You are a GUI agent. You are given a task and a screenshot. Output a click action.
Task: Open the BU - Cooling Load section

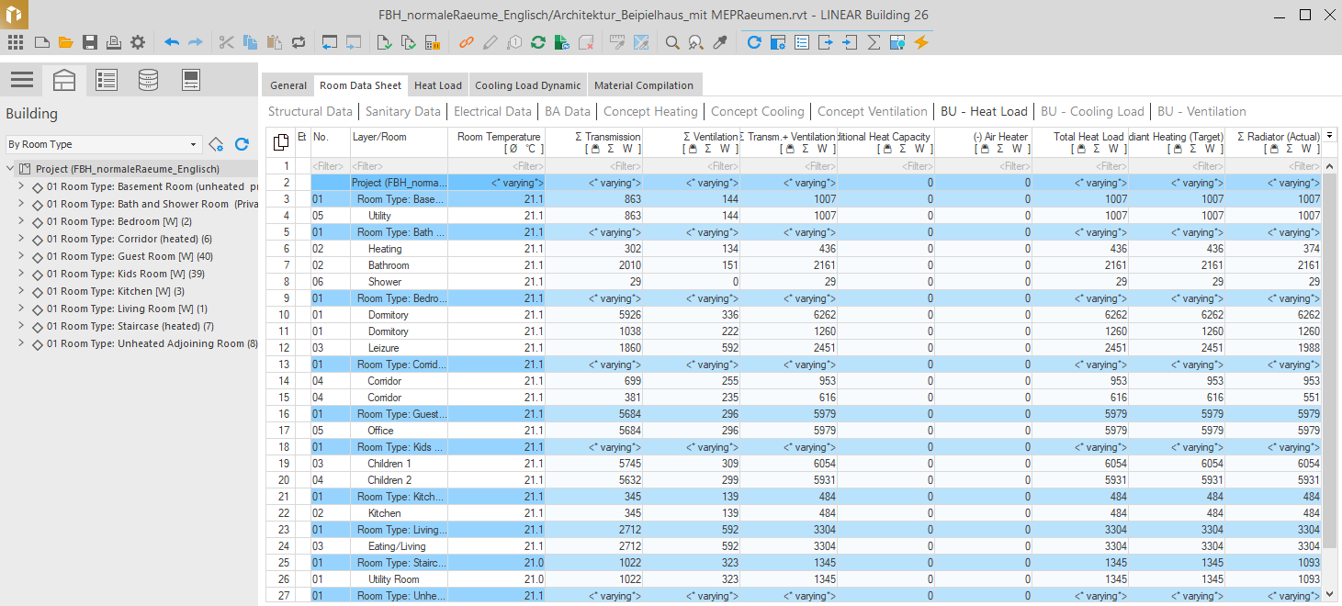coord(1092,111)
